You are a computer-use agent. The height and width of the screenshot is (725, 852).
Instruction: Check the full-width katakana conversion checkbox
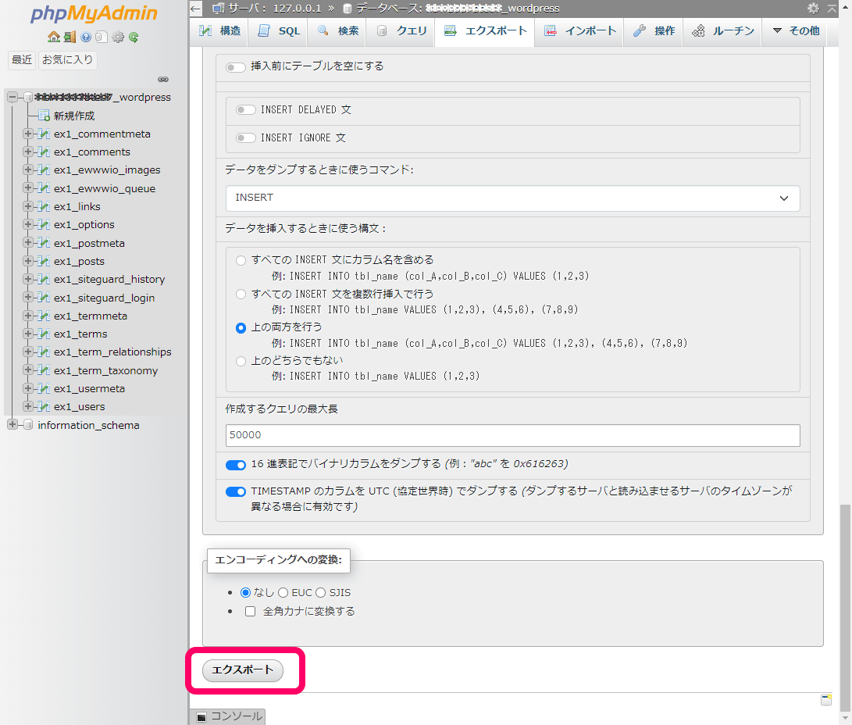(251, 612)
